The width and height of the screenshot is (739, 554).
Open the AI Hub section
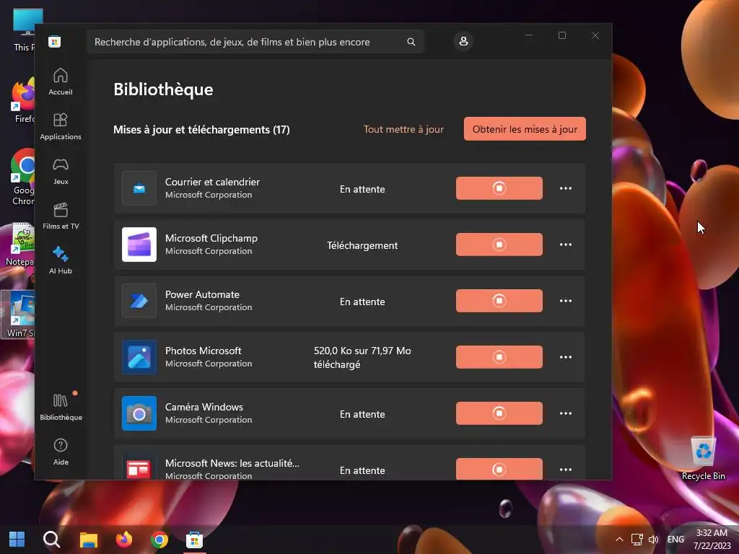click(x=61, y=260)
